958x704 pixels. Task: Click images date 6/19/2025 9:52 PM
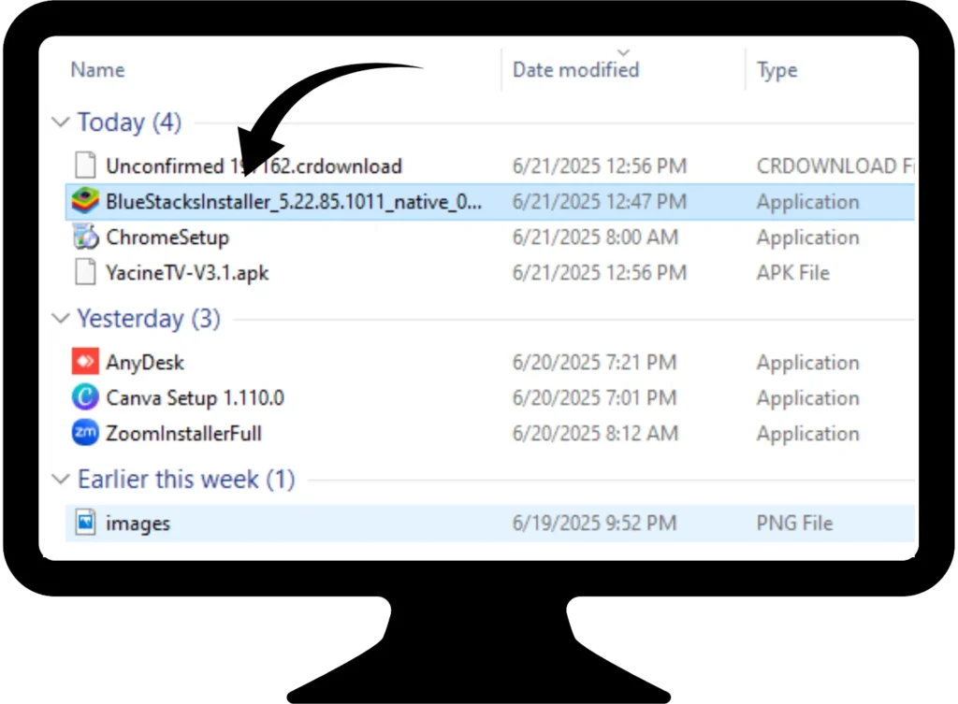(x=594, y=523)
